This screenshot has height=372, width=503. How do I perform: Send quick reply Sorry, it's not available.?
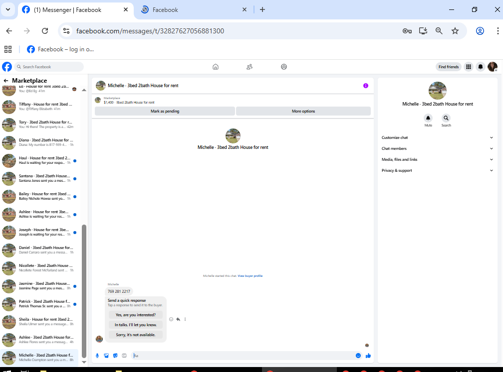pyautogui.click(x=135, y=335)
